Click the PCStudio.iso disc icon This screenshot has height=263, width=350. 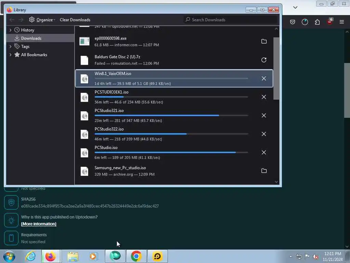(84, 153)
